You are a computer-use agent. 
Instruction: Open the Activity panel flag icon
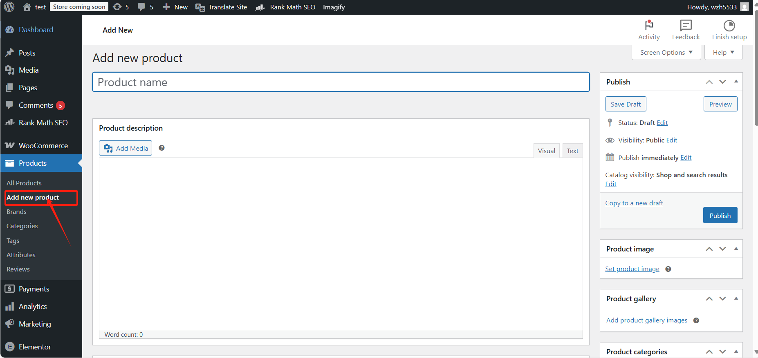click(649, 26)
